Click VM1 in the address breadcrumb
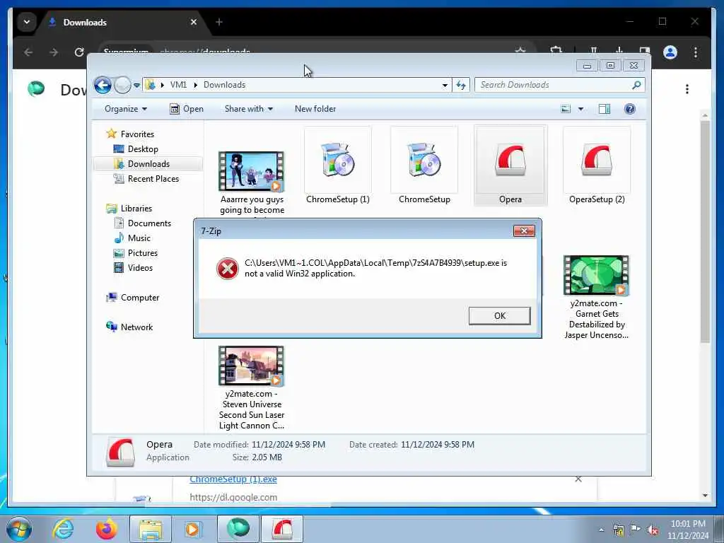Viewport: 724px width, 543px height. [178, 85]
